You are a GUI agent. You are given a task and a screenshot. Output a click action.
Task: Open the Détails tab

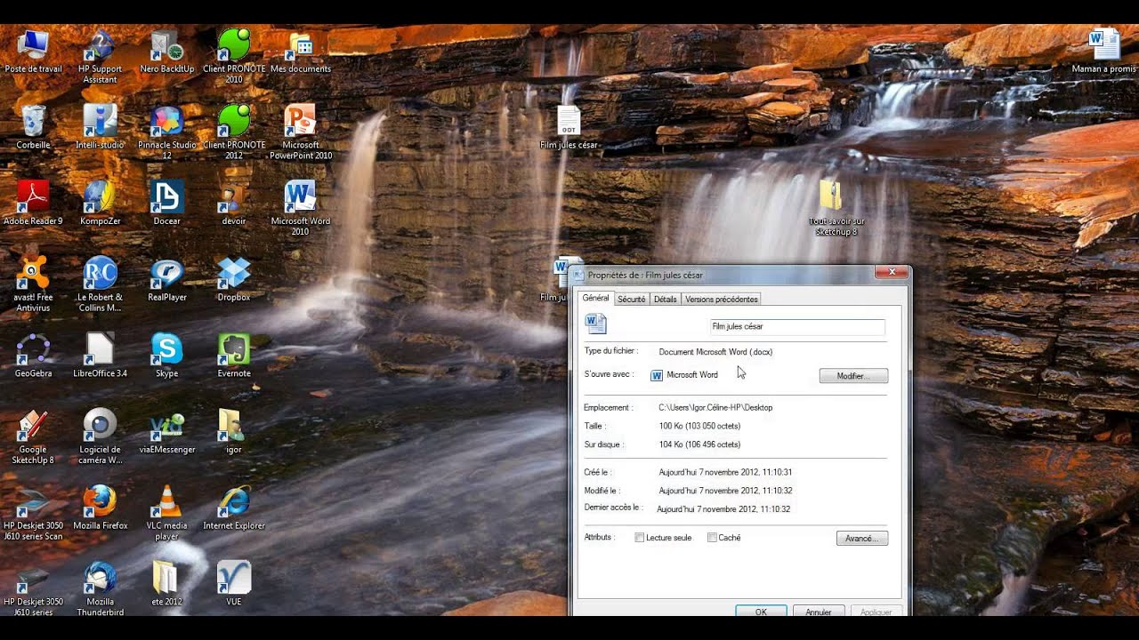coord(666,300)
